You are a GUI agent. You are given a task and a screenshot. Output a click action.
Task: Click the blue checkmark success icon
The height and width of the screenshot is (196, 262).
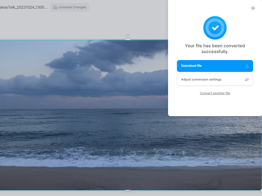(215, 28)
